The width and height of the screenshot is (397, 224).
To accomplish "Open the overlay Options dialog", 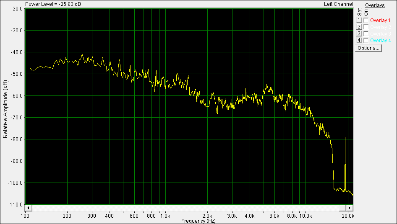I will coord(368,48).
